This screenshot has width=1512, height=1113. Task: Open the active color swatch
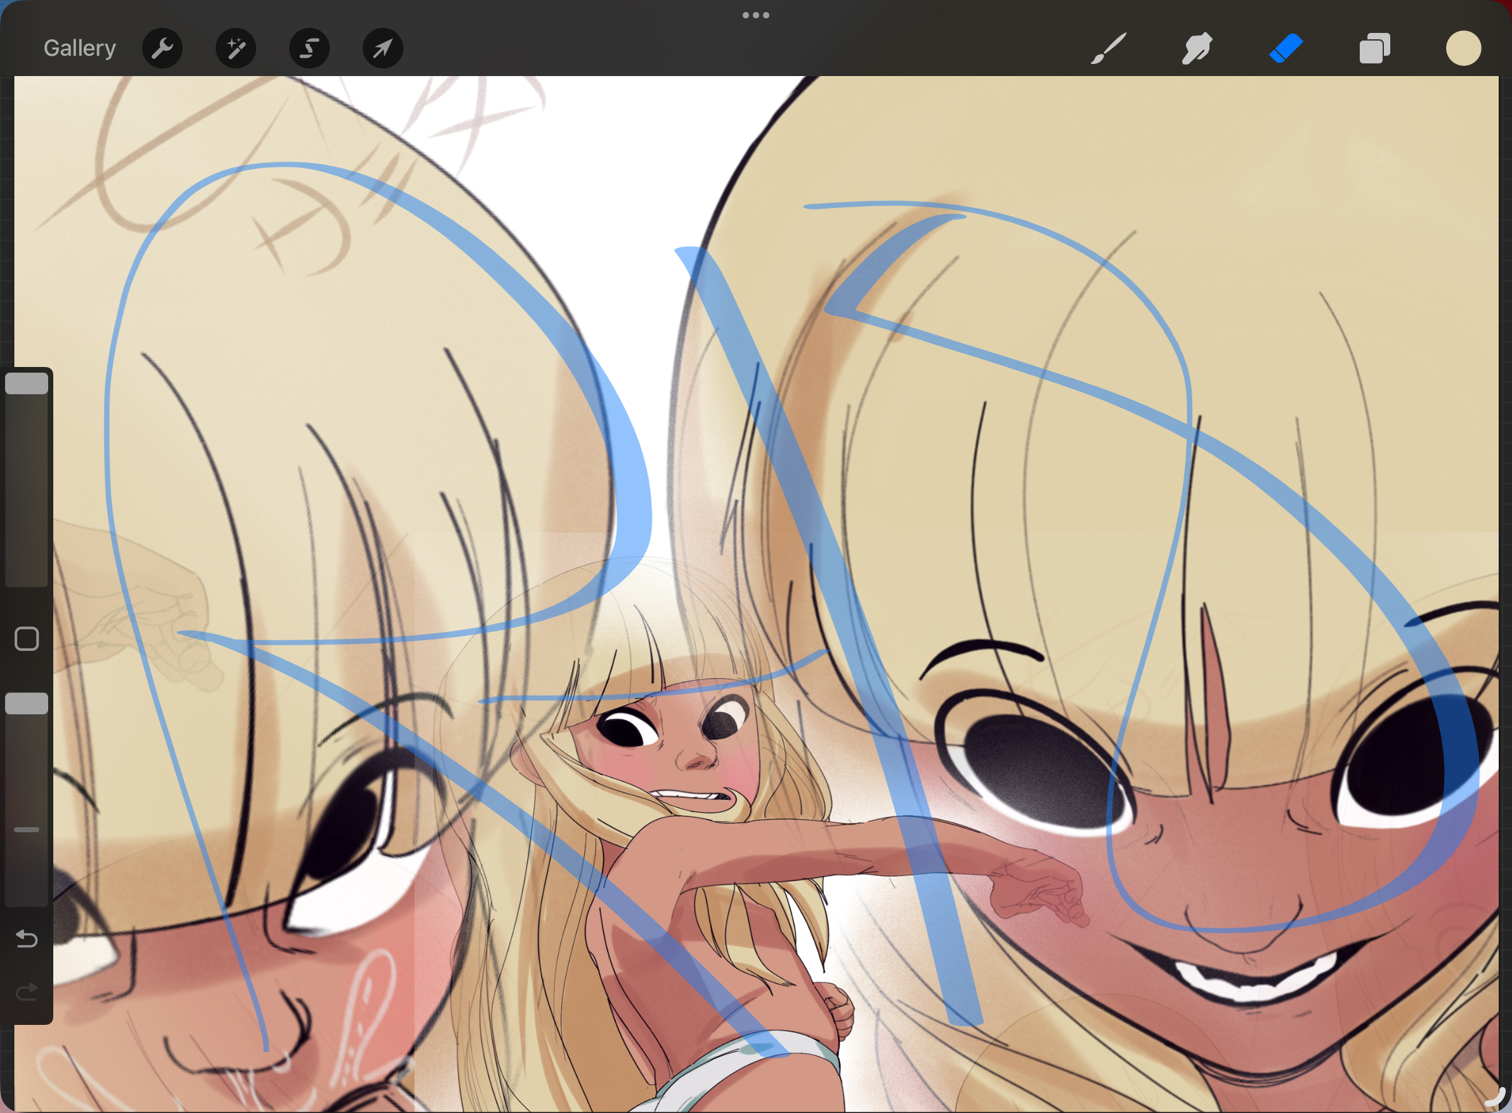[1463, 48]
